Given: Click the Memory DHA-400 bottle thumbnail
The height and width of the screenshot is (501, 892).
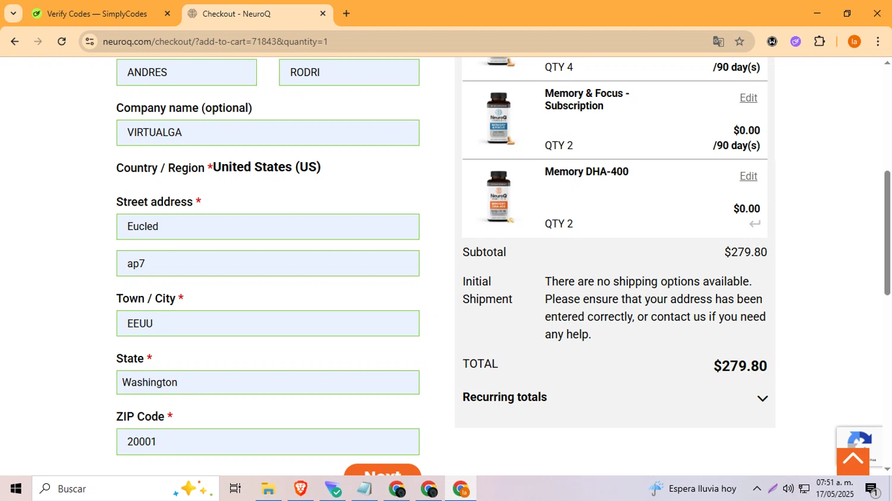Looking at the screenshot, I should point(498,197).
